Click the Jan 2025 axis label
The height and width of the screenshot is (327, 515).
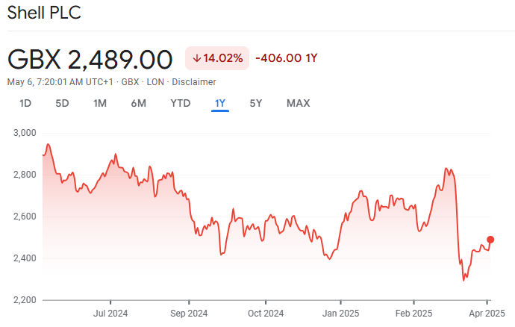341,313
